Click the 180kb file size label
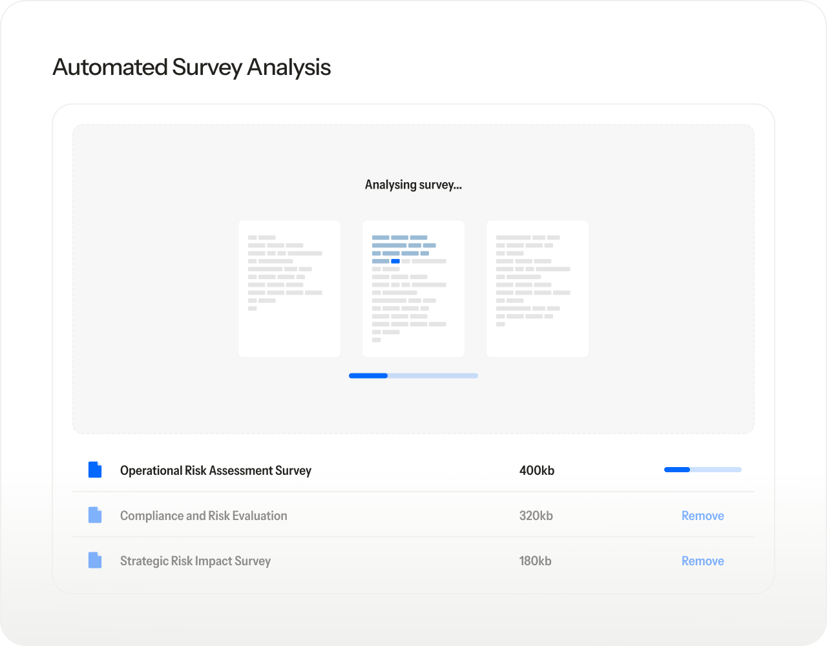 (x=536, y=561)
